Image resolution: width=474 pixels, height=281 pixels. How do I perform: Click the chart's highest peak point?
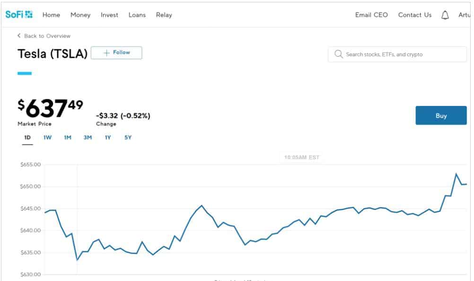click(x=456, y=174)
